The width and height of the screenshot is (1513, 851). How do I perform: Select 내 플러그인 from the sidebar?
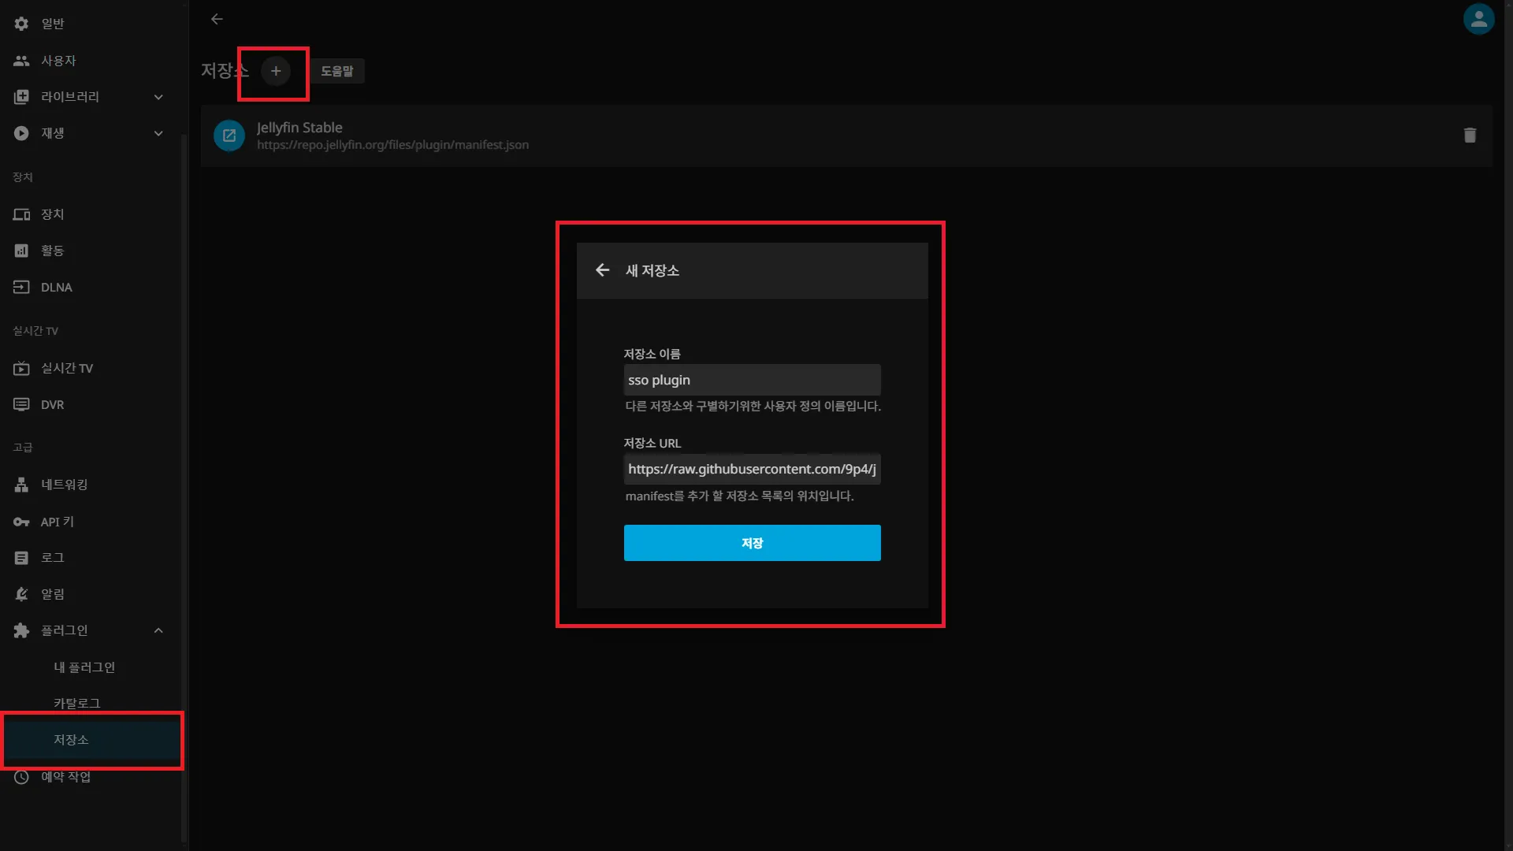tap(84, 667)
